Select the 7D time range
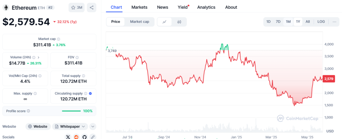This screenshot has width=342, height=139. 278,22
